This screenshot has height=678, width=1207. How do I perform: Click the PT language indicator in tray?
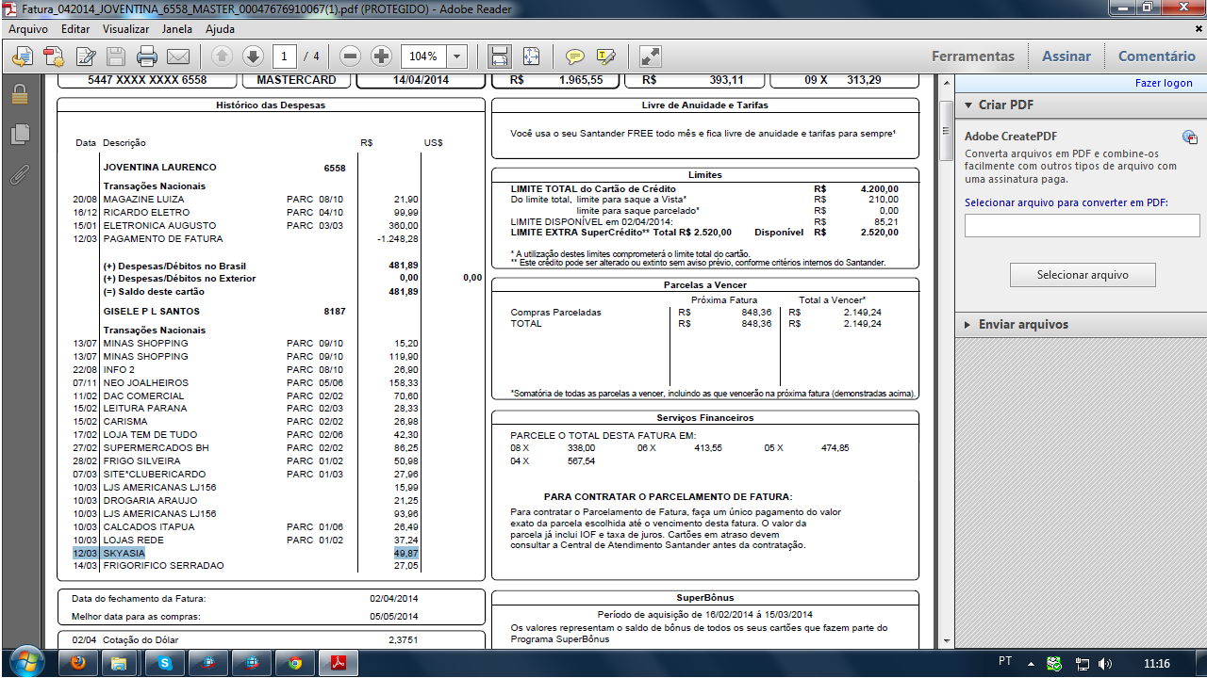(1005, 662)
